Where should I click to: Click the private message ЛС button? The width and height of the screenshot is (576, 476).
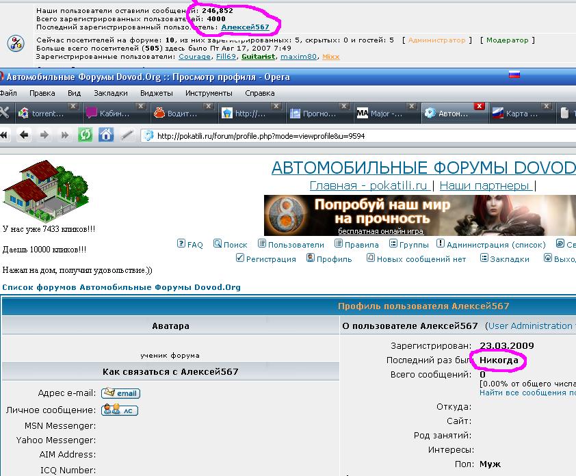(x=120, y=410)
